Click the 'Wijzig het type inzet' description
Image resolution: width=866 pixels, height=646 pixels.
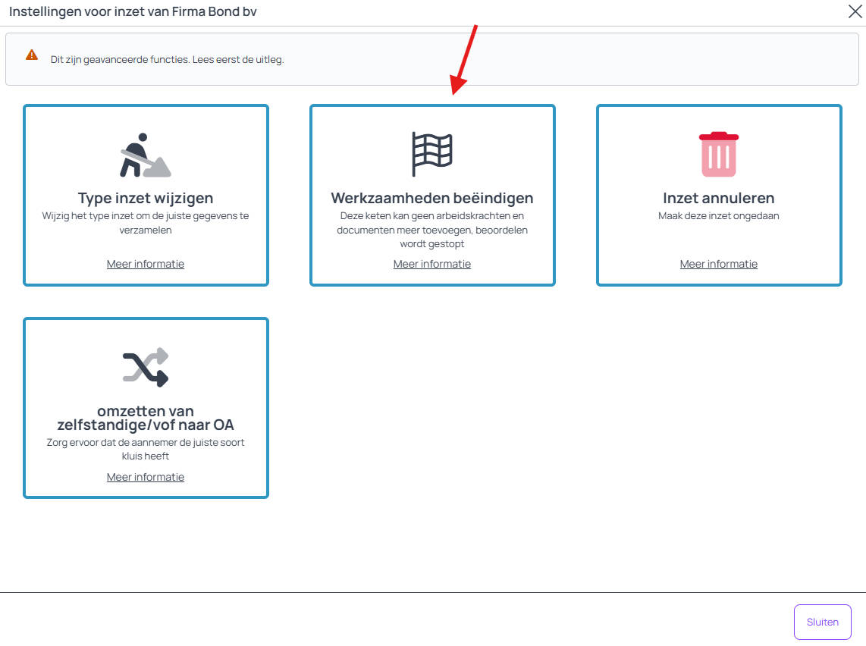[146, 222]
